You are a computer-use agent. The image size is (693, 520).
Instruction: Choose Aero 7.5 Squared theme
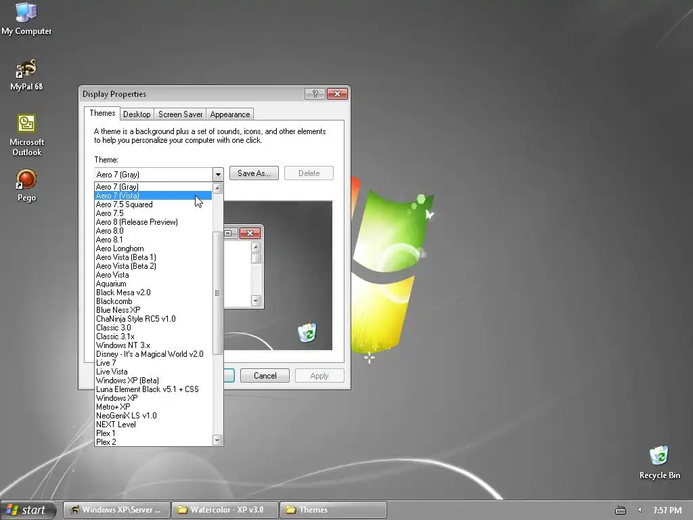154,204
